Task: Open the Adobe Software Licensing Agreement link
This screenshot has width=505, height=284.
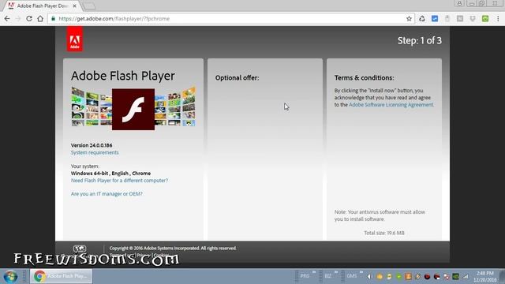Action: (391, 105)
